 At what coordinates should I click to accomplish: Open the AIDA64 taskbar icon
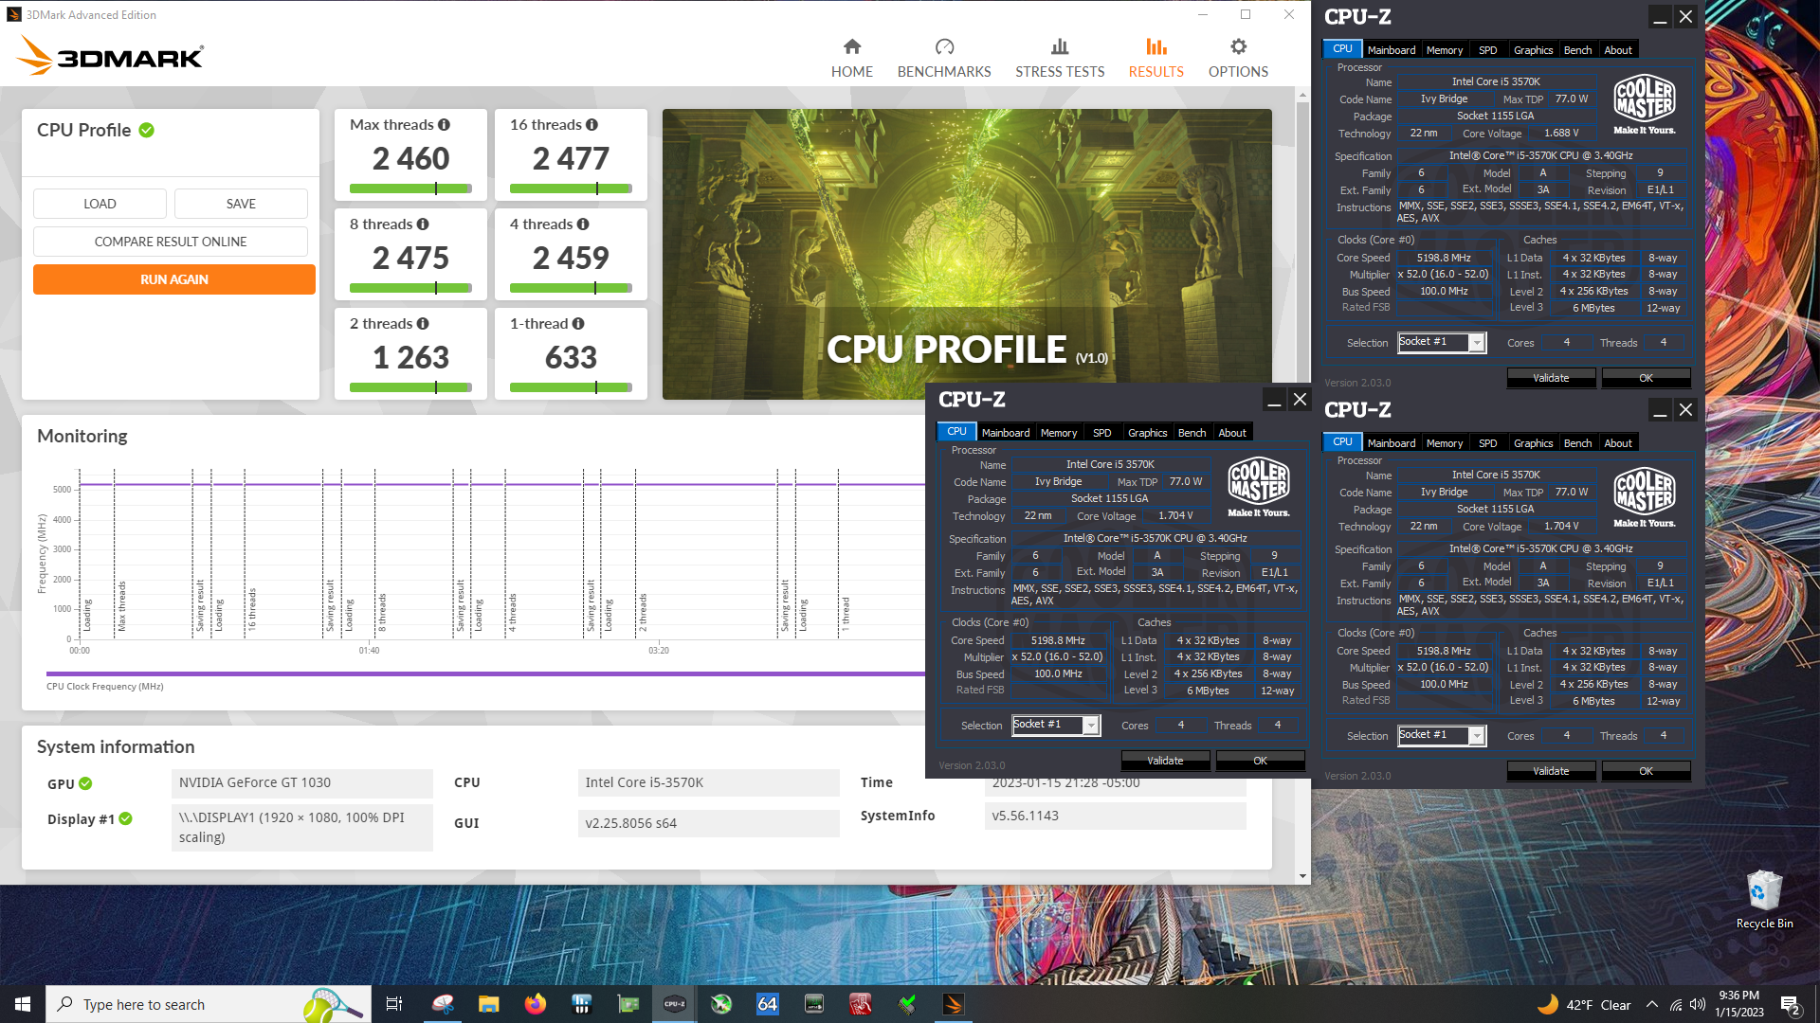point(768,1004)
